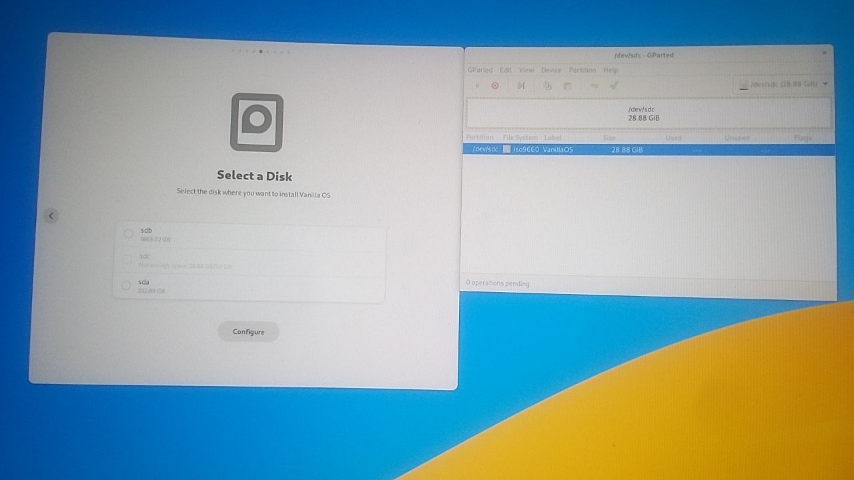This screenshot has height=480, width=854.
Task: Click the Resize/Move icon in GParted toolbar
Action: click(521, 85)
